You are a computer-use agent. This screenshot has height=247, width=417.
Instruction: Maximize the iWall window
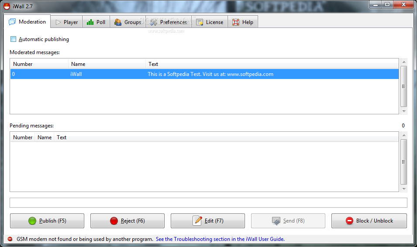pos(387,4)
